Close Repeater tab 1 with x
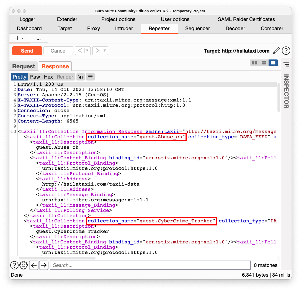 tap(22, 38)
